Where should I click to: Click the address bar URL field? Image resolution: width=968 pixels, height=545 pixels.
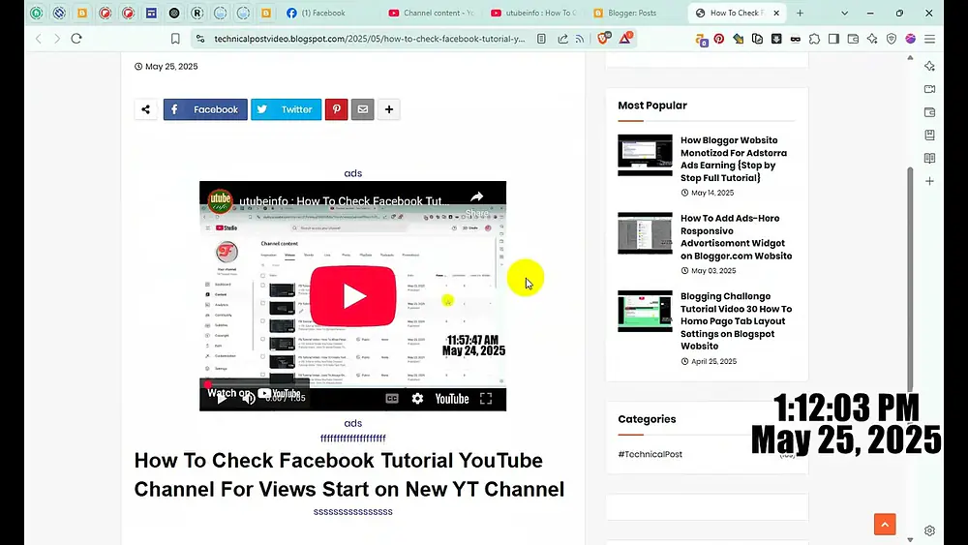[369, 39]
